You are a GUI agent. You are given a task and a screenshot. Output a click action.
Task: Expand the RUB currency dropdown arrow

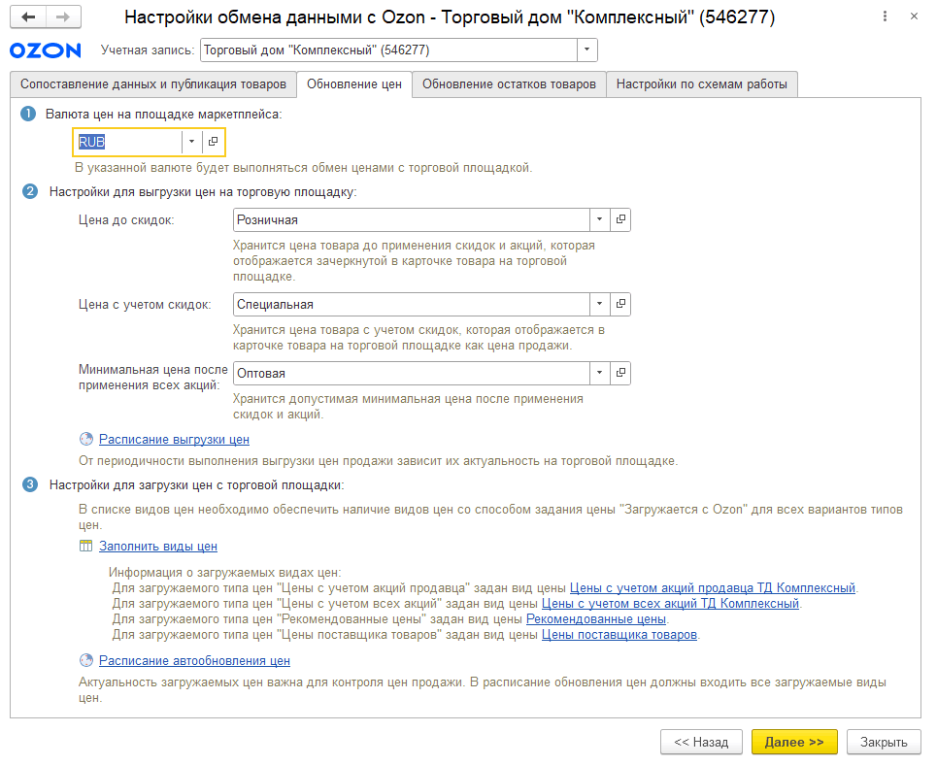(192, 142)
